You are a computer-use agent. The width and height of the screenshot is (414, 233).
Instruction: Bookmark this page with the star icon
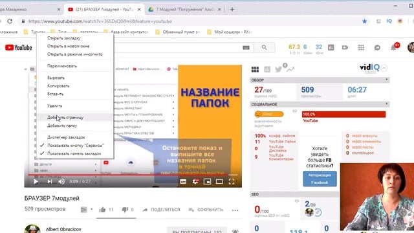[x=364, y=21]
